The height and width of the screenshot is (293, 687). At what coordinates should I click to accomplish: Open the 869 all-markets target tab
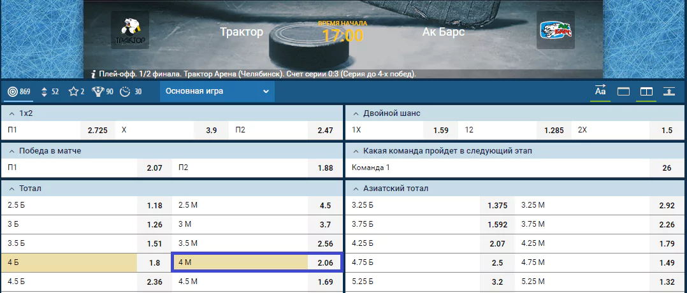[19, 92]
